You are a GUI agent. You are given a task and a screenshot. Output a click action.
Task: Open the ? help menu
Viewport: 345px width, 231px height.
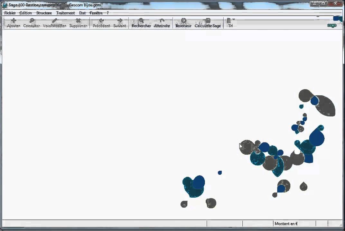point(107,13)
